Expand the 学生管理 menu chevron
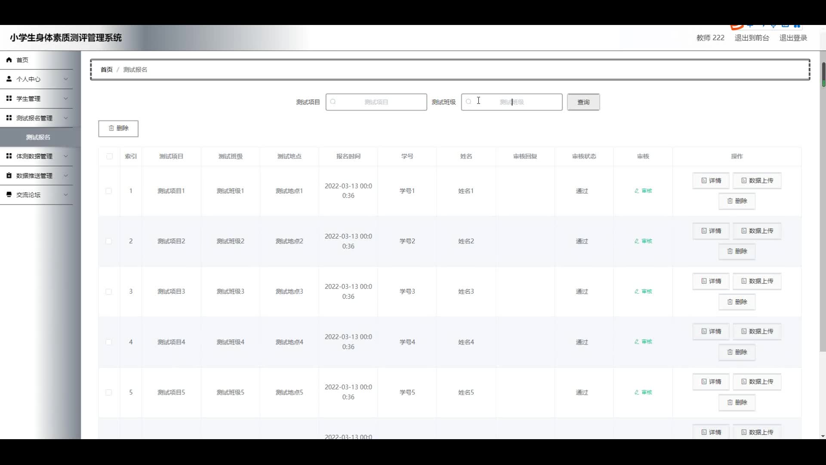Screen dimensions: 826x465 [x=66, y=99]
